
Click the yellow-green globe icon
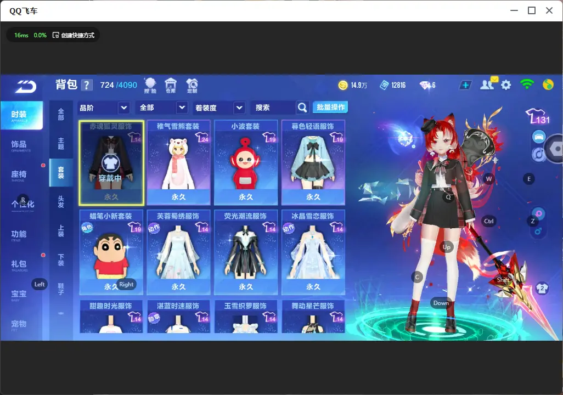(x=548, y=84)
